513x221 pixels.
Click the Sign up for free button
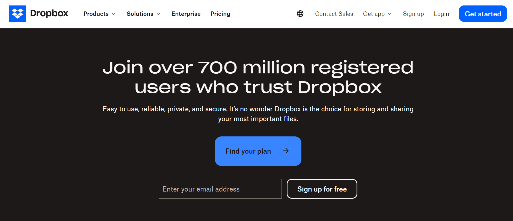point(322,189)
